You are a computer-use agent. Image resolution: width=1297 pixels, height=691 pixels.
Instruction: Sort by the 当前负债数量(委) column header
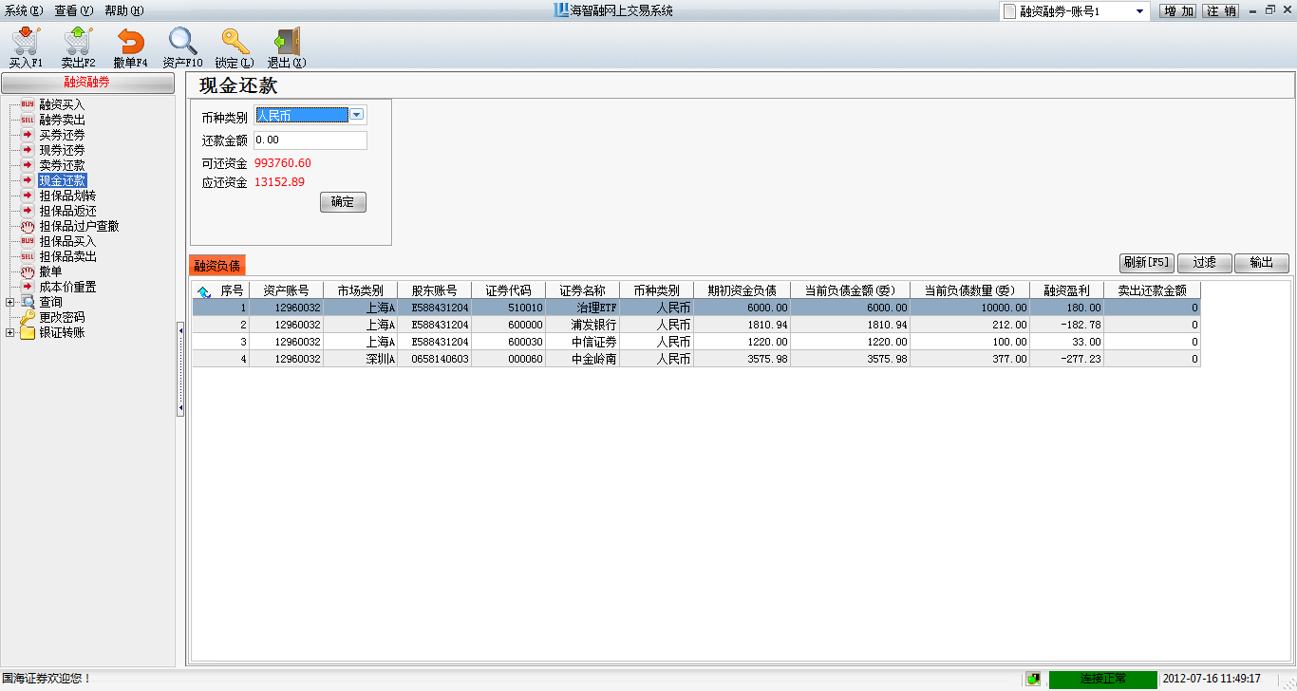click(x=969, y=290)
